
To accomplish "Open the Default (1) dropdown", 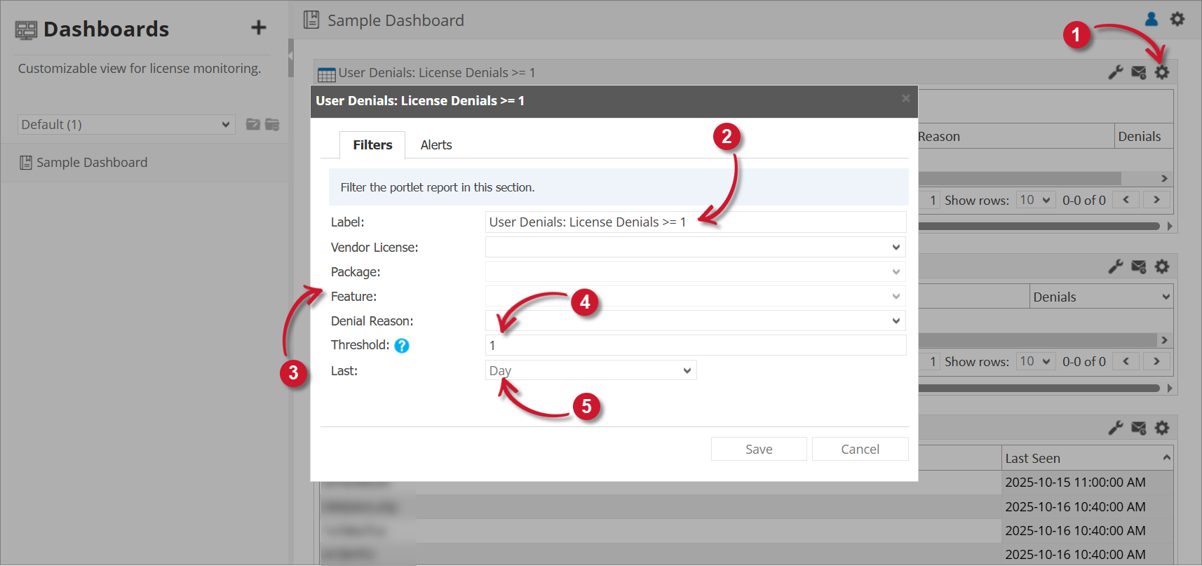I will tap(126, 124).
